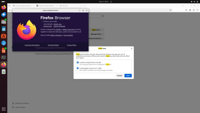Open the Firefox account icon

click(190, 10)
